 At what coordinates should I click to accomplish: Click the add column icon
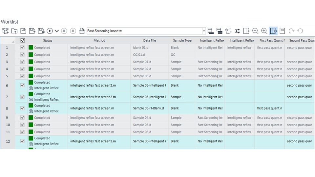[x=246, y=31]
